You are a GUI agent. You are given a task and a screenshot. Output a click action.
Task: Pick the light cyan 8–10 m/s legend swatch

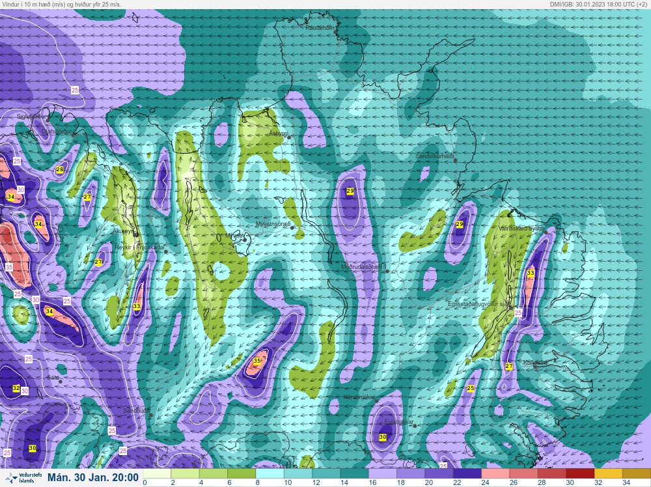click(270, 474)
